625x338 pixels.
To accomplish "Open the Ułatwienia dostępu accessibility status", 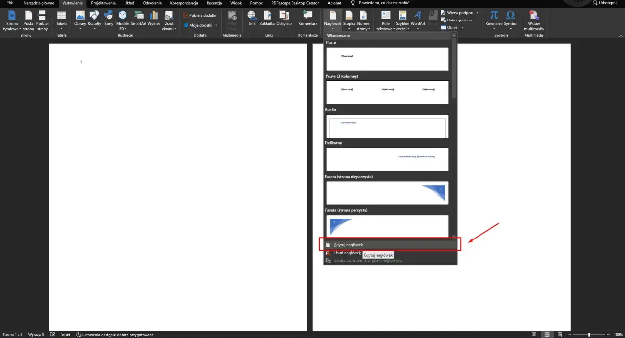I will (x=115, y=335).
